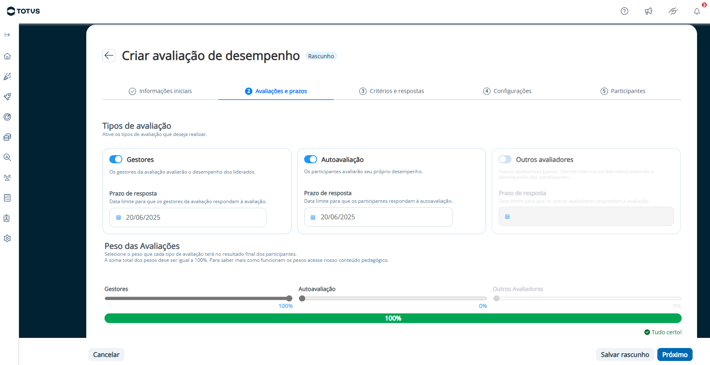This screenshot has height=365, width=710.
Task: Go to the home icon in sidebar
Action: point(7,56)
